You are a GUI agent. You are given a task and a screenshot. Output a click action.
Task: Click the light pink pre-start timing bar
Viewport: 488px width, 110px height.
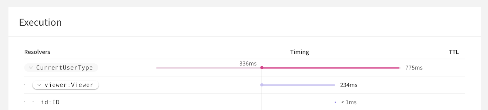(x=209, y=68)
